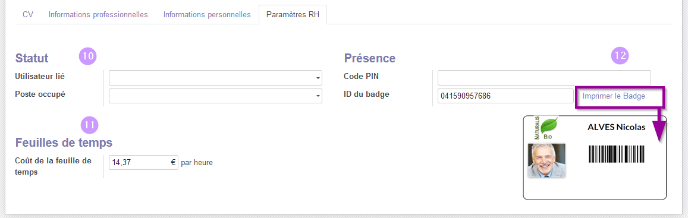Select the timesheet cost field showing 14,37
Image resolution: width=688 pixels, height=218 pixels.
point(143,162)
